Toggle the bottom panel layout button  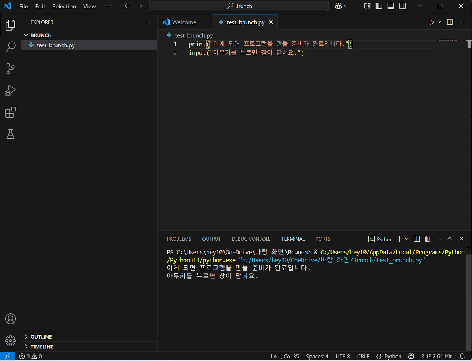[x=391, y=6]
